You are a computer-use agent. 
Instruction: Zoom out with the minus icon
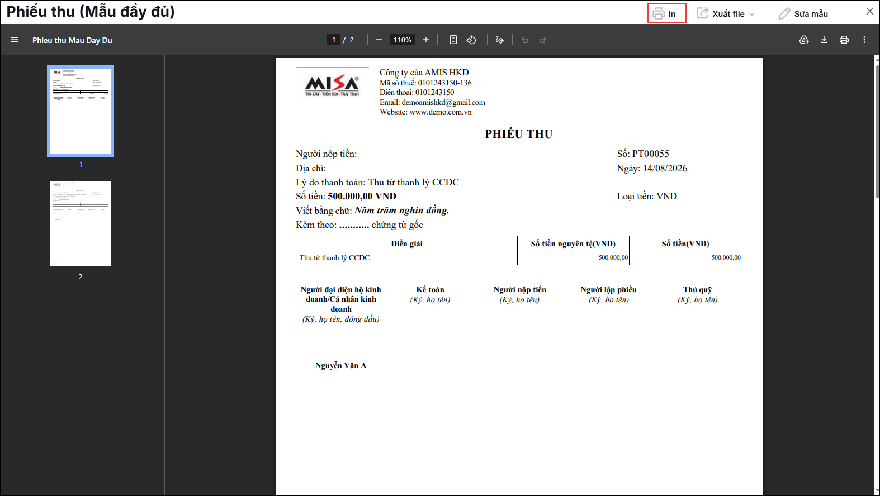point(379,40)
